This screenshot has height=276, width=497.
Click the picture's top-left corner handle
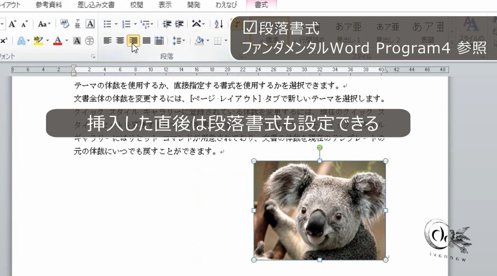coord(254,161)
